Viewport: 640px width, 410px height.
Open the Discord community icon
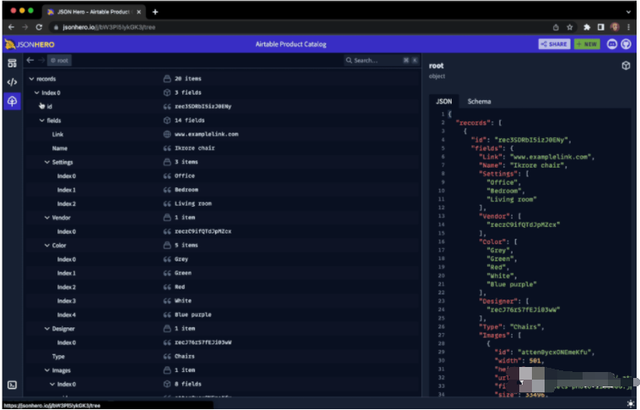point(612,44)
